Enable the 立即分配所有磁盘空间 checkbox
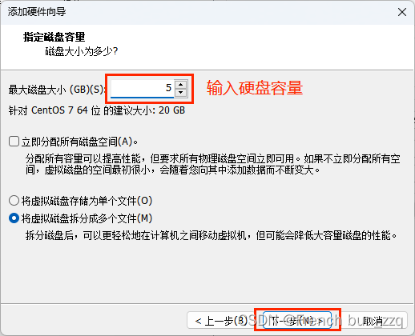The image size is (415, 336). pyautogui.click(x=14, y=142)
